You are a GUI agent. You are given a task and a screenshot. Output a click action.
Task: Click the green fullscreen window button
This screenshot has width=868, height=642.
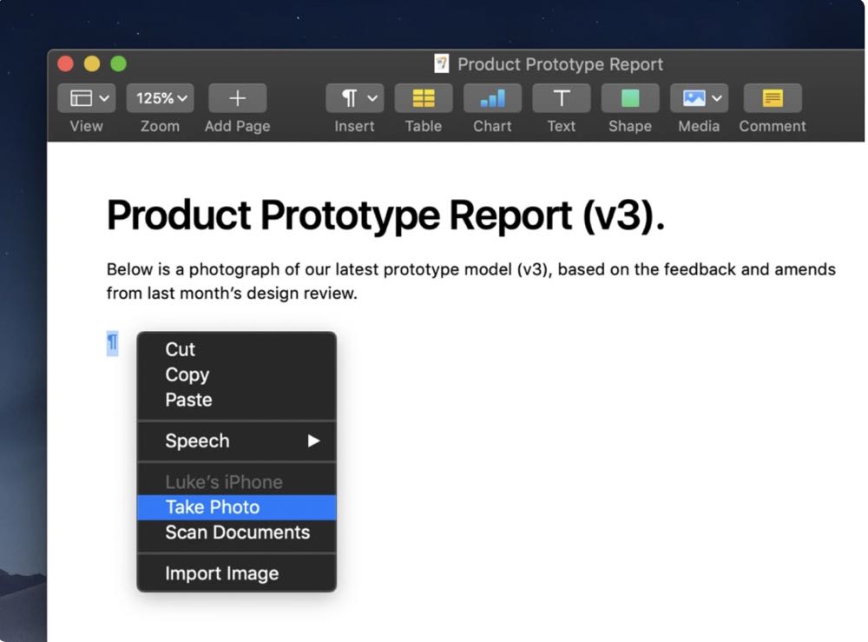point(118,64)
